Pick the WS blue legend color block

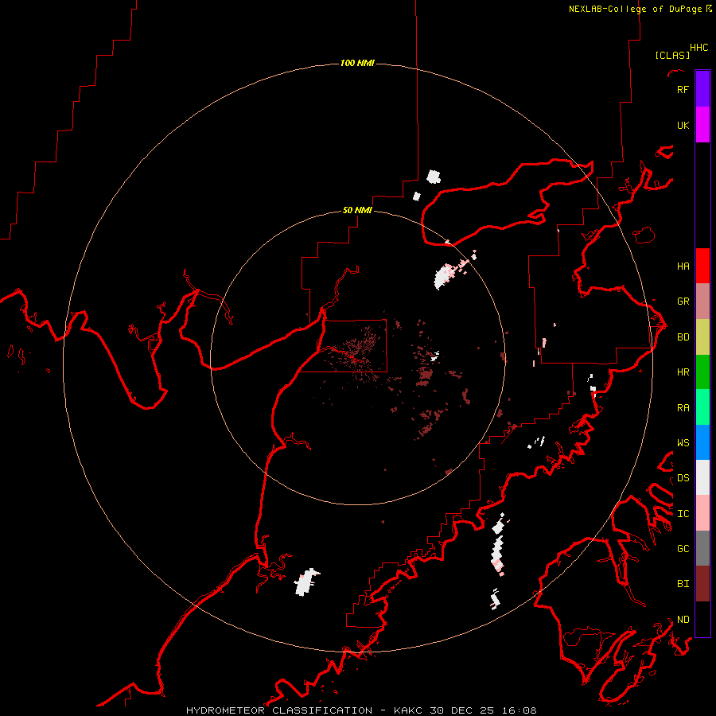tap(702, 442)
